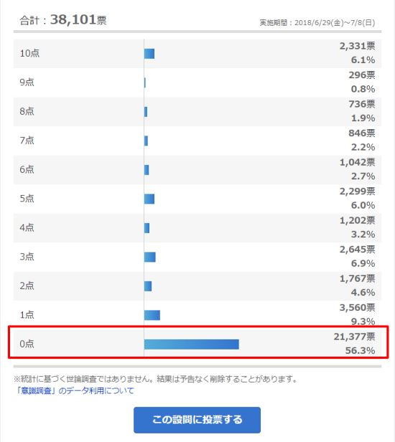Click the 1点 blue bar
Viewport: 395px width, 442px height.
(x=152, y=315)
